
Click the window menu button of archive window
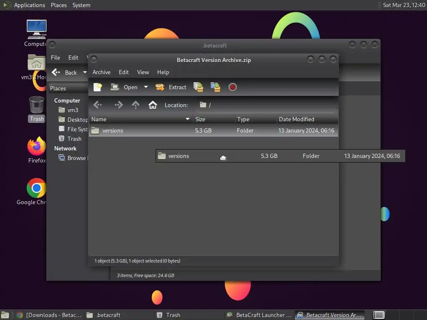[94, 59]
